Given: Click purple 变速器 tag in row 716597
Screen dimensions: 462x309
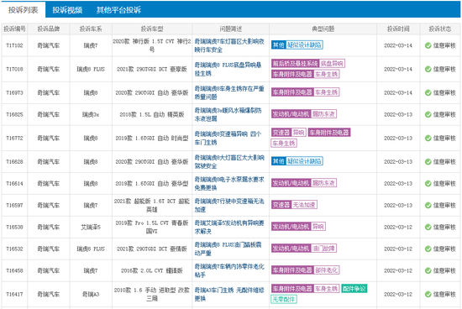Looking at the screenshot, I should pyautogui.click(x=281, y=204).
